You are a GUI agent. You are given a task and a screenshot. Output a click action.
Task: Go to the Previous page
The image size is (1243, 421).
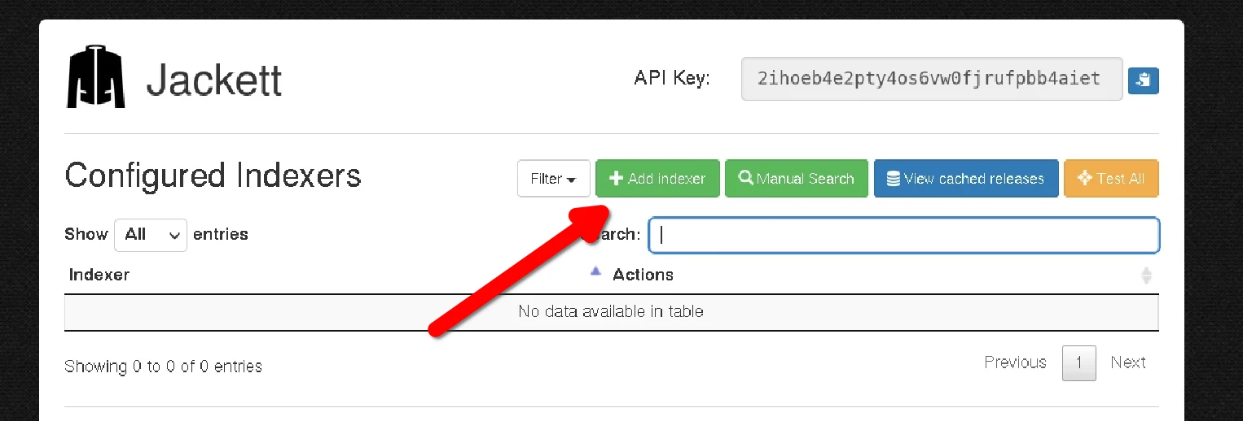click(1015, 362)
